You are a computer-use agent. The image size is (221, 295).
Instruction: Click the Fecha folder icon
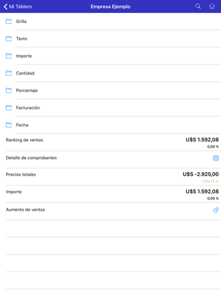coord(9,125)
